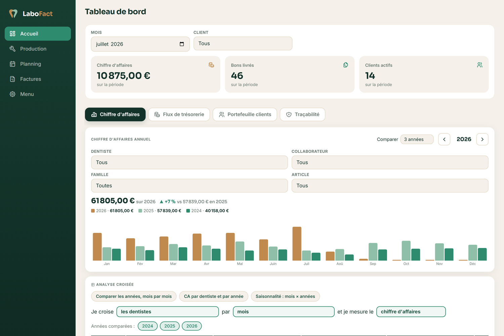Click the 61 805,00 € annual total
The image size is (504, 336).
coord(113,201)
